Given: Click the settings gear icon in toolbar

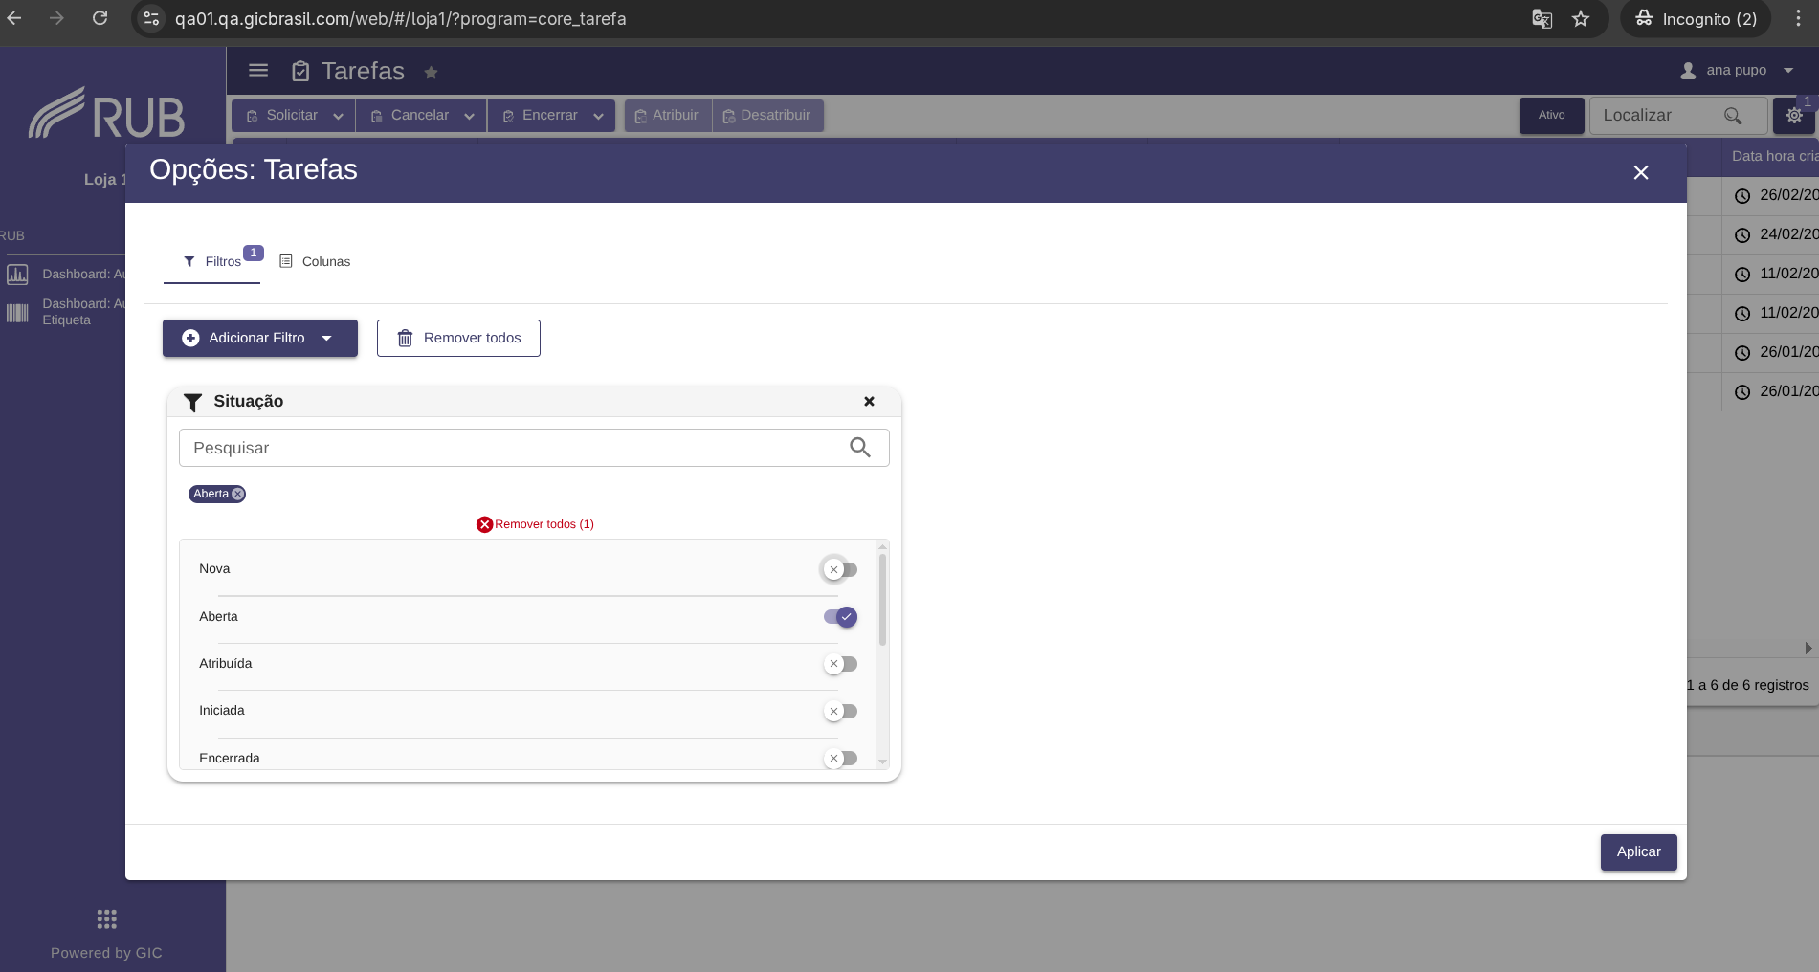Looking at the screenshot, I should [x=1794, y=116].
